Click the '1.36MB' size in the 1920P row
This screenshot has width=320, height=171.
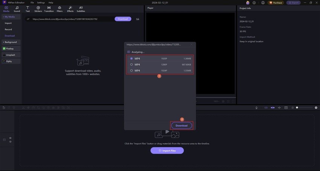coord(187,59)
